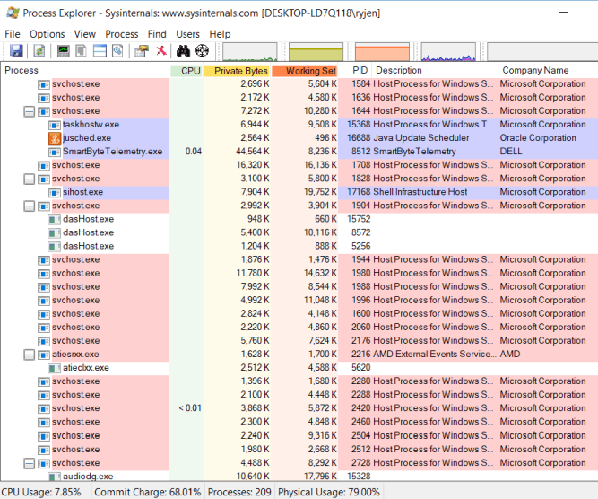Viewport: 598px width, 499px height.
Task: Select the SmartByteTelemetry.exe process row
Action: point(112,152)
